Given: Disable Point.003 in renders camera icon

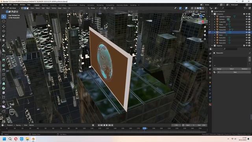Looking at the screenshot, I should click(x=249, y=43).
